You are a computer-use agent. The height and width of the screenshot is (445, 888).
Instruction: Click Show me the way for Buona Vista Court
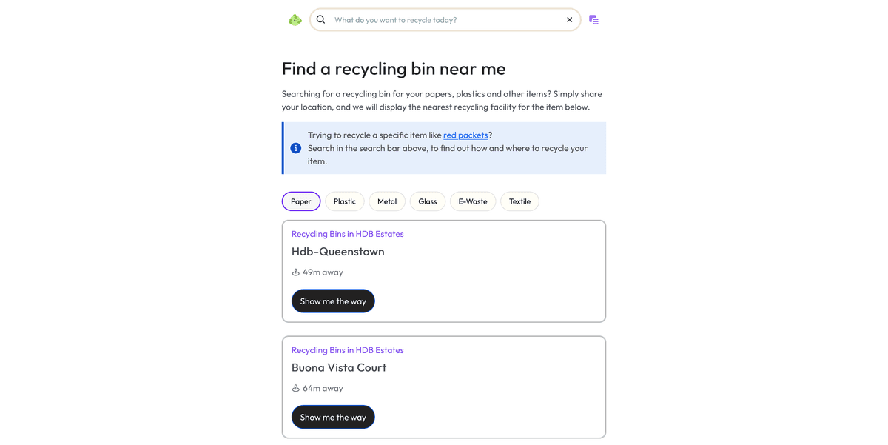tap(333, 417)
